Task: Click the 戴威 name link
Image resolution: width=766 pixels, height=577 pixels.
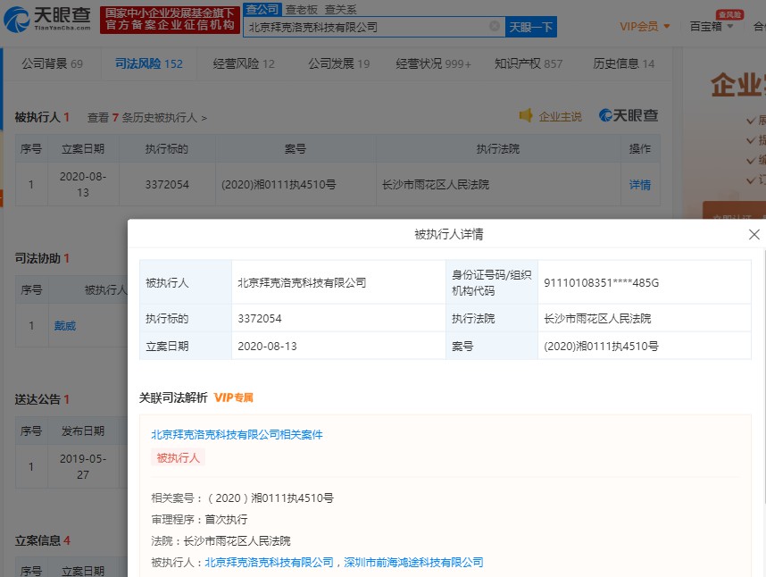Action: click(x=65, y=326)
